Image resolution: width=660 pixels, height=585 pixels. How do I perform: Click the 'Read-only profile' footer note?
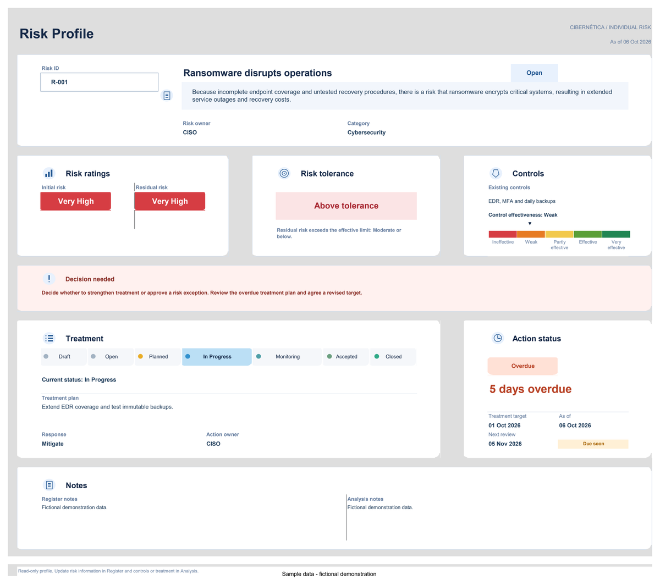(x=108, y=571)
